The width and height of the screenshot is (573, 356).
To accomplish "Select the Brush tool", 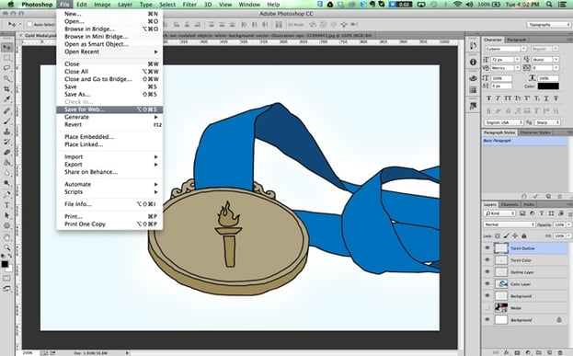I will (x=7, y=121).
